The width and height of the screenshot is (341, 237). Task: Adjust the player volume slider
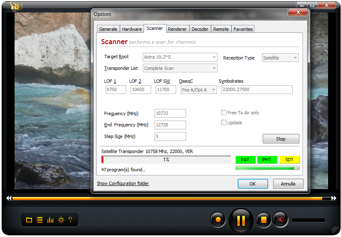[x=308, y=220]
